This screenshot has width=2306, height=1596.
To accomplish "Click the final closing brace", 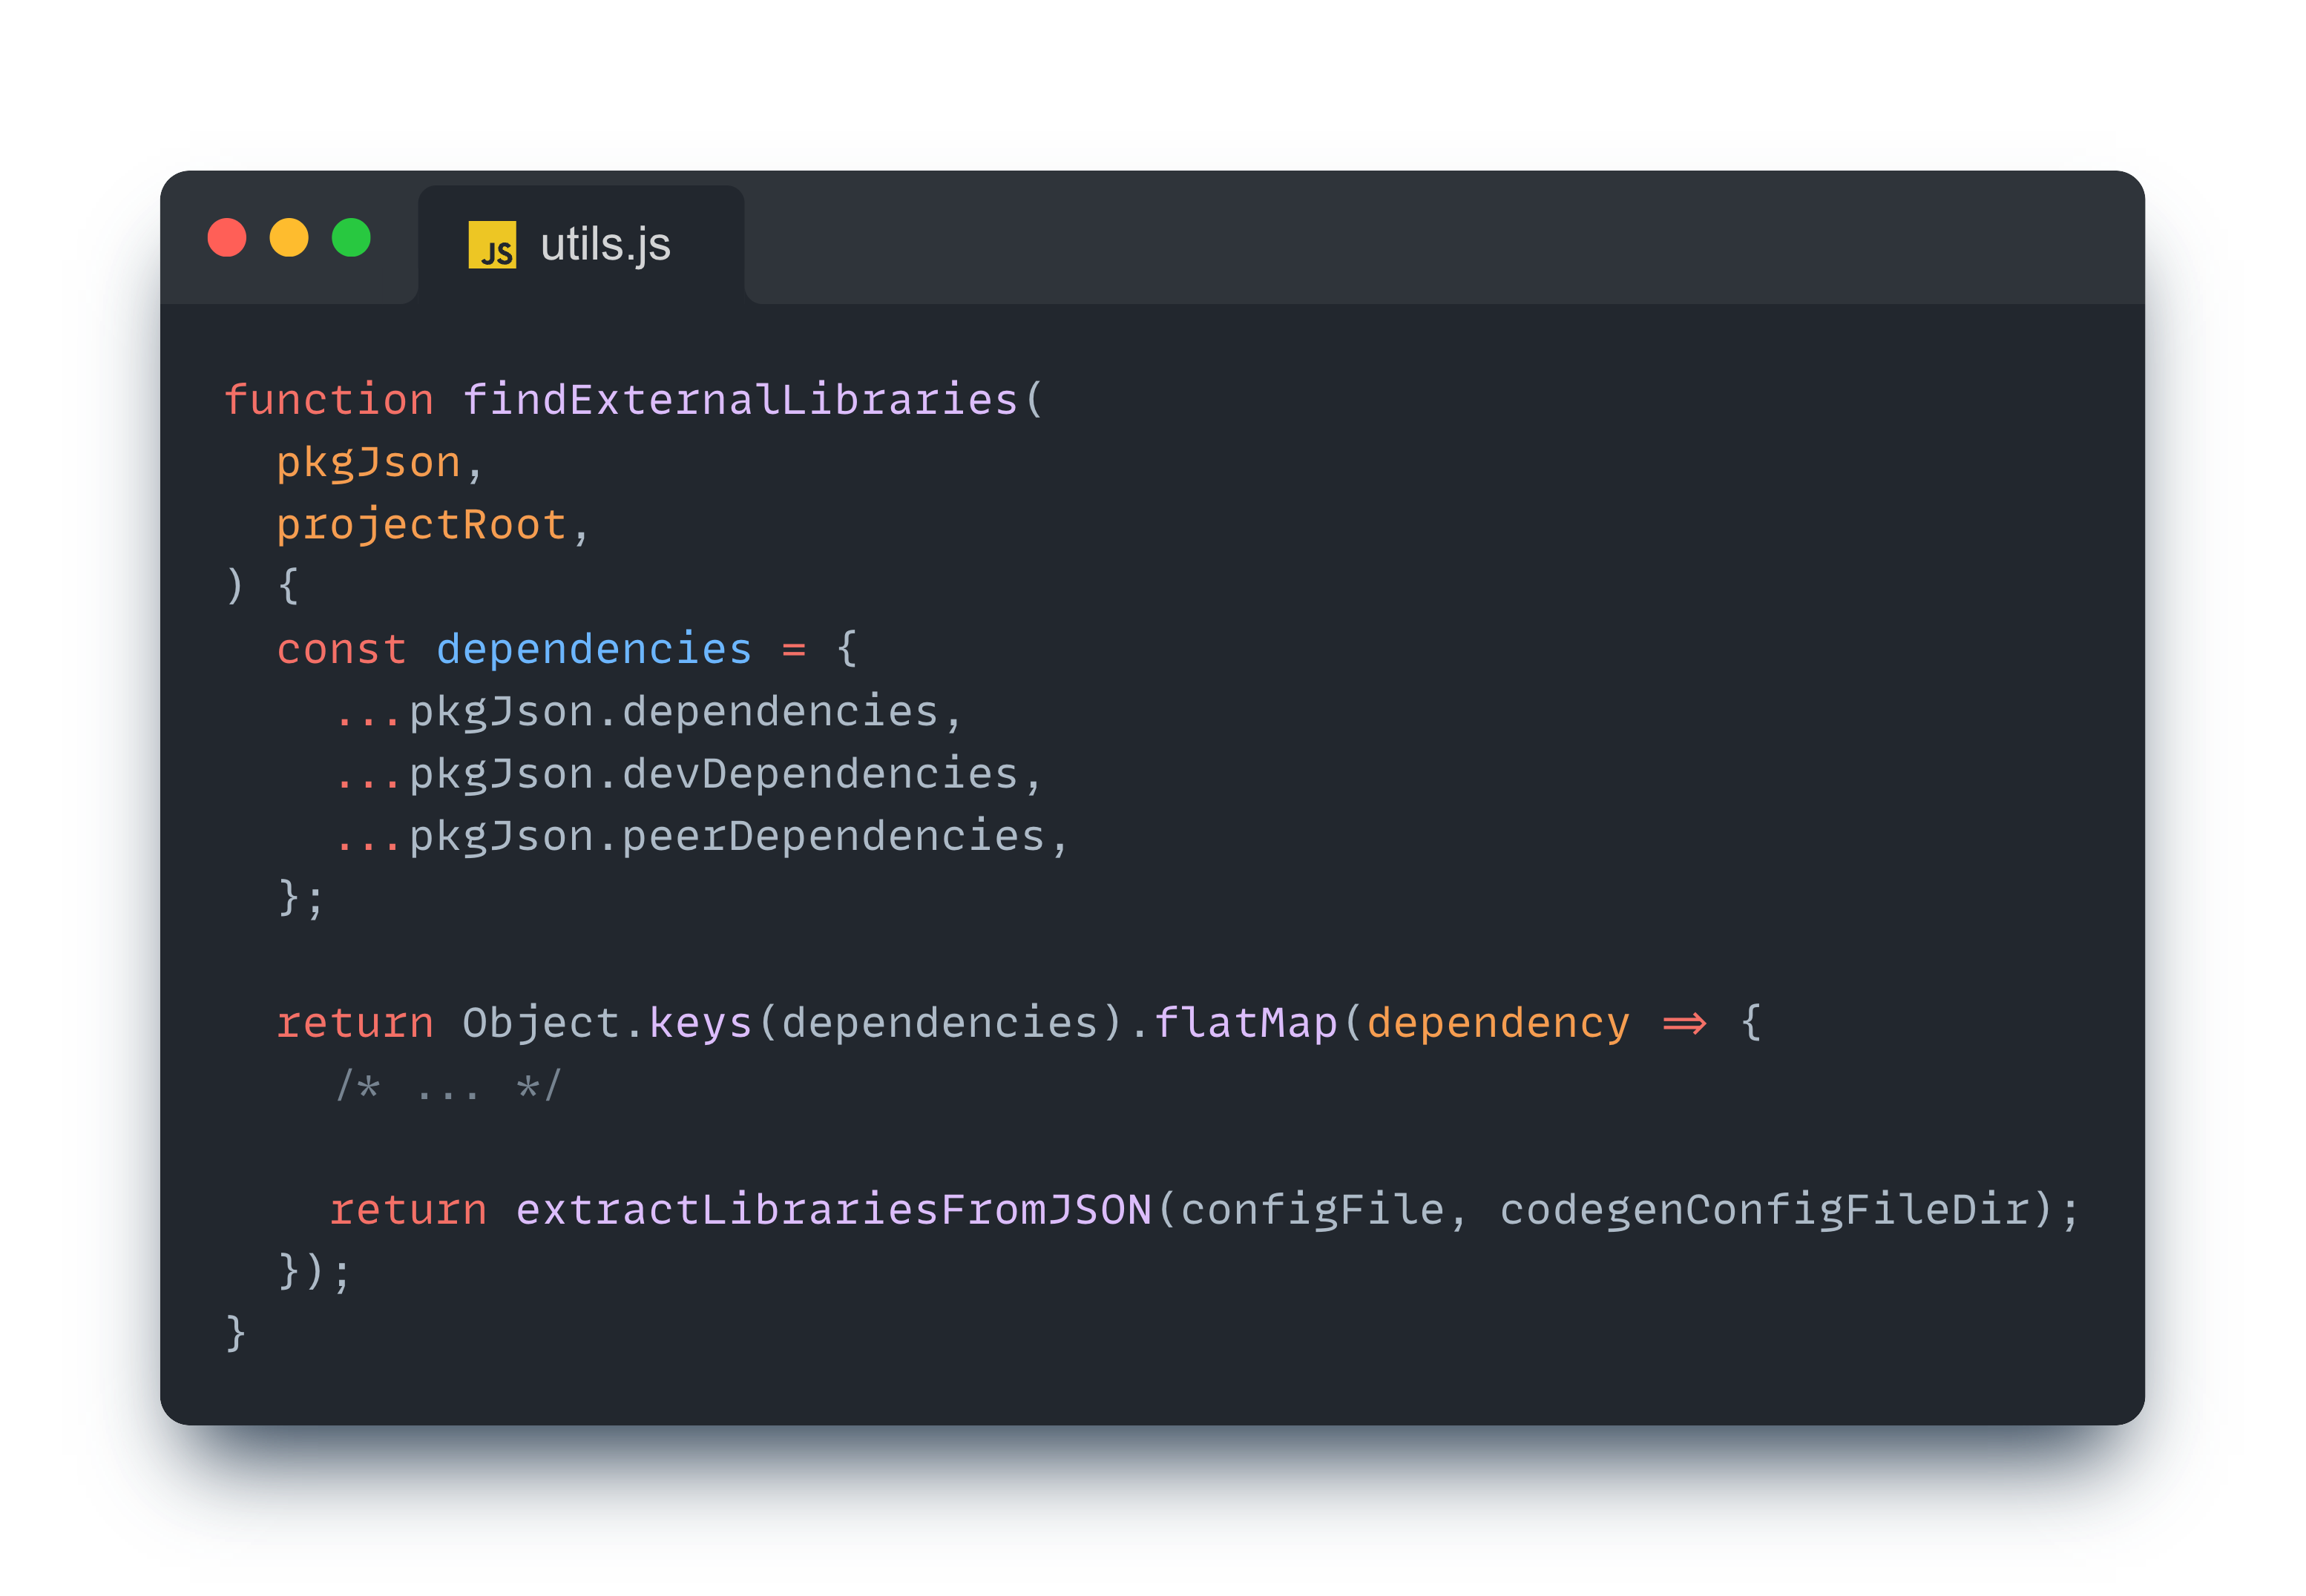I will [x=236, y=1334].
